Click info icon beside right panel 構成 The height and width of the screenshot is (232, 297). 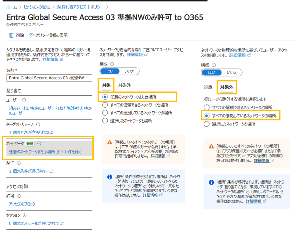pyautogui.click(x=214, y=65)
